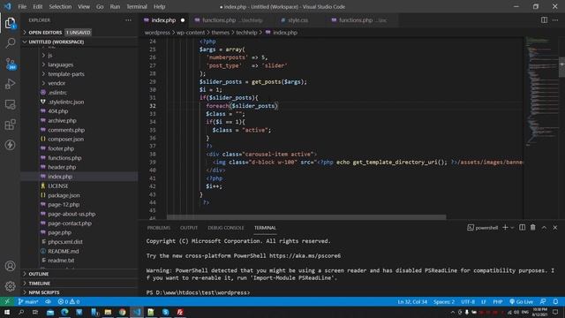Open the feedback icon in status bar
The image size is (565, 318).
tap(543, 301)
